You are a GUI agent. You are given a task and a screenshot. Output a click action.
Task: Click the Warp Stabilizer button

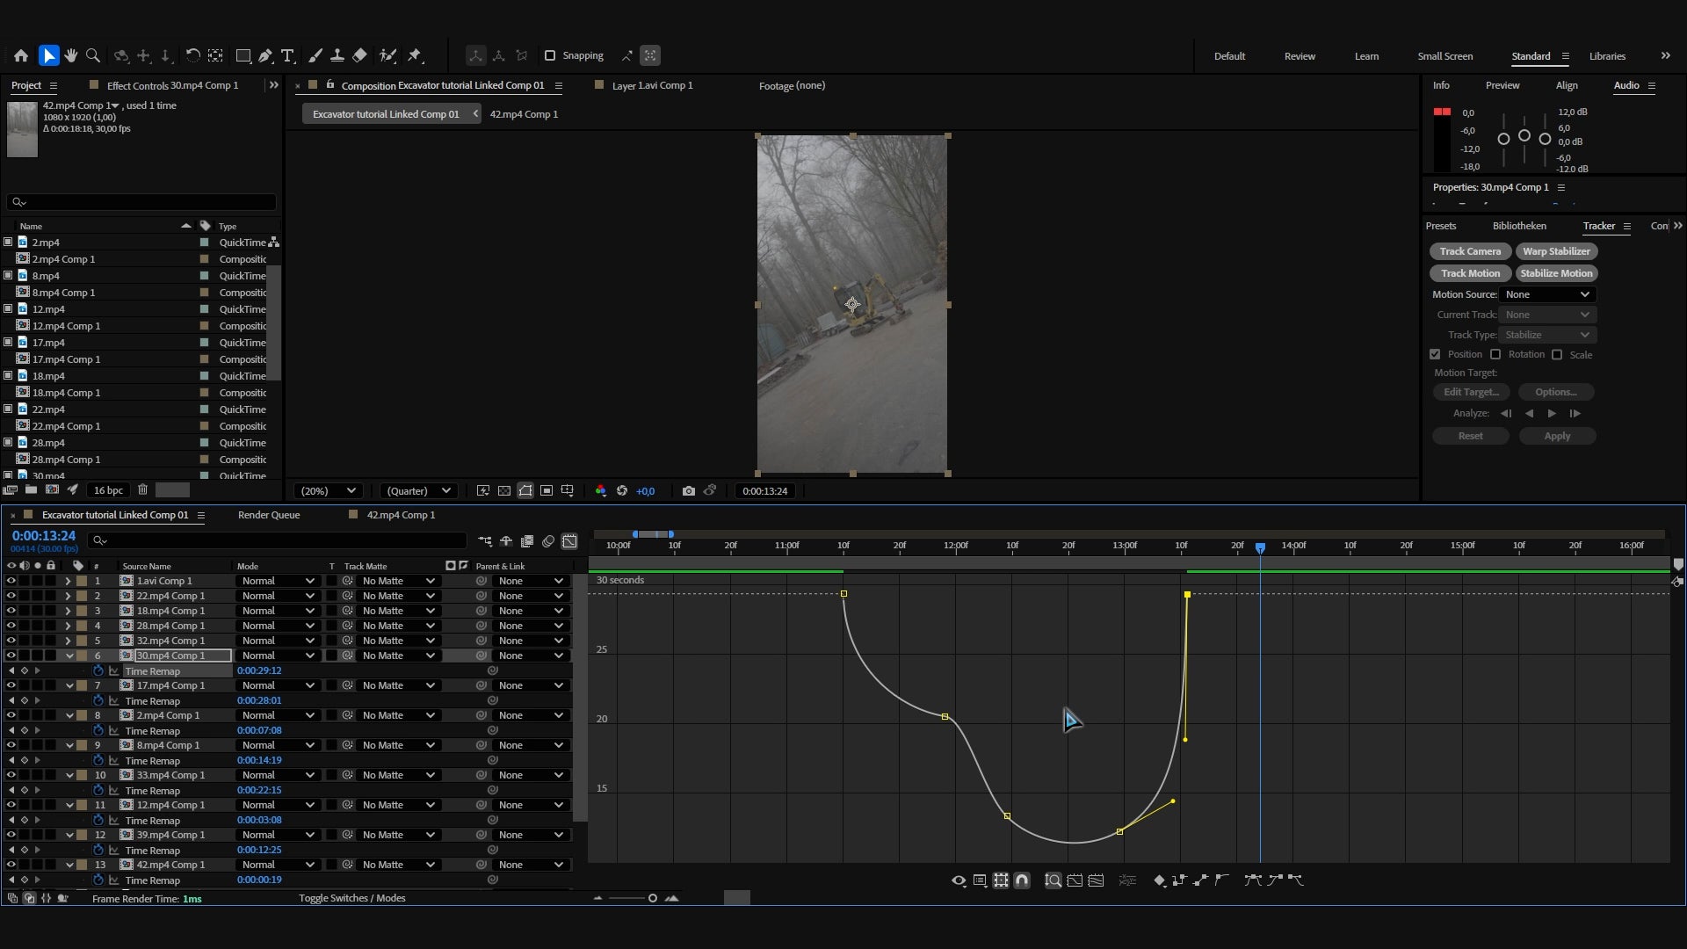pyautogui.click(x=1556, y=251)
